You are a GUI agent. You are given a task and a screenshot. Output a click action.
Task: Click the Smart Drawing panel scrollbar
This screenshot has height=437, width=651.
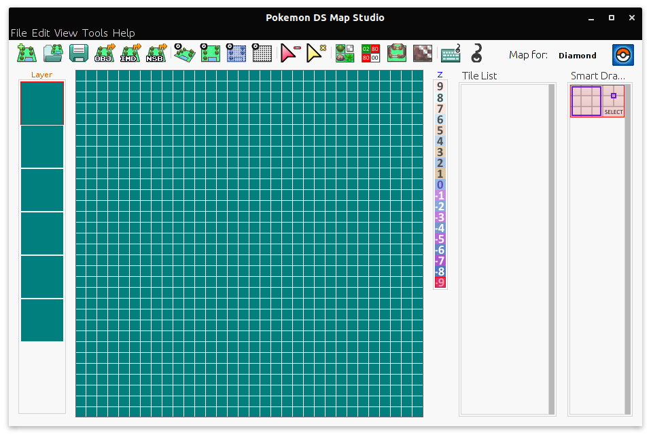[x=628, y=249]
